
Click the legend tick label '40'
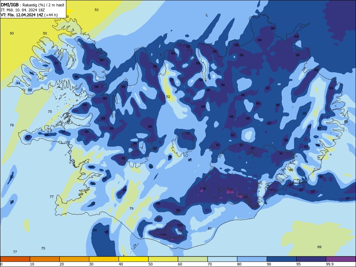click(121, 264)
